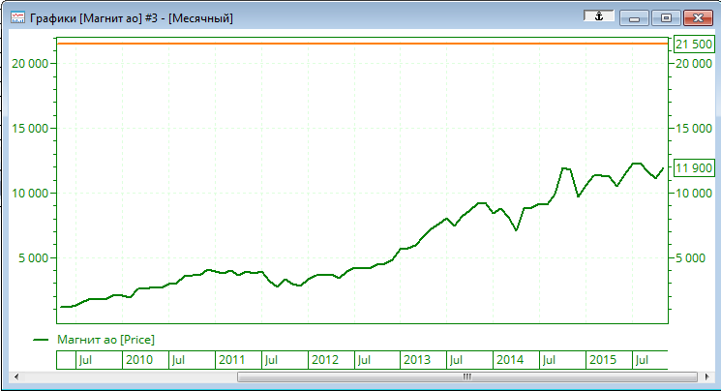The image size is (721, 391).
Task: Click the 5 000 label on right axis
Action: click(694, 258)
